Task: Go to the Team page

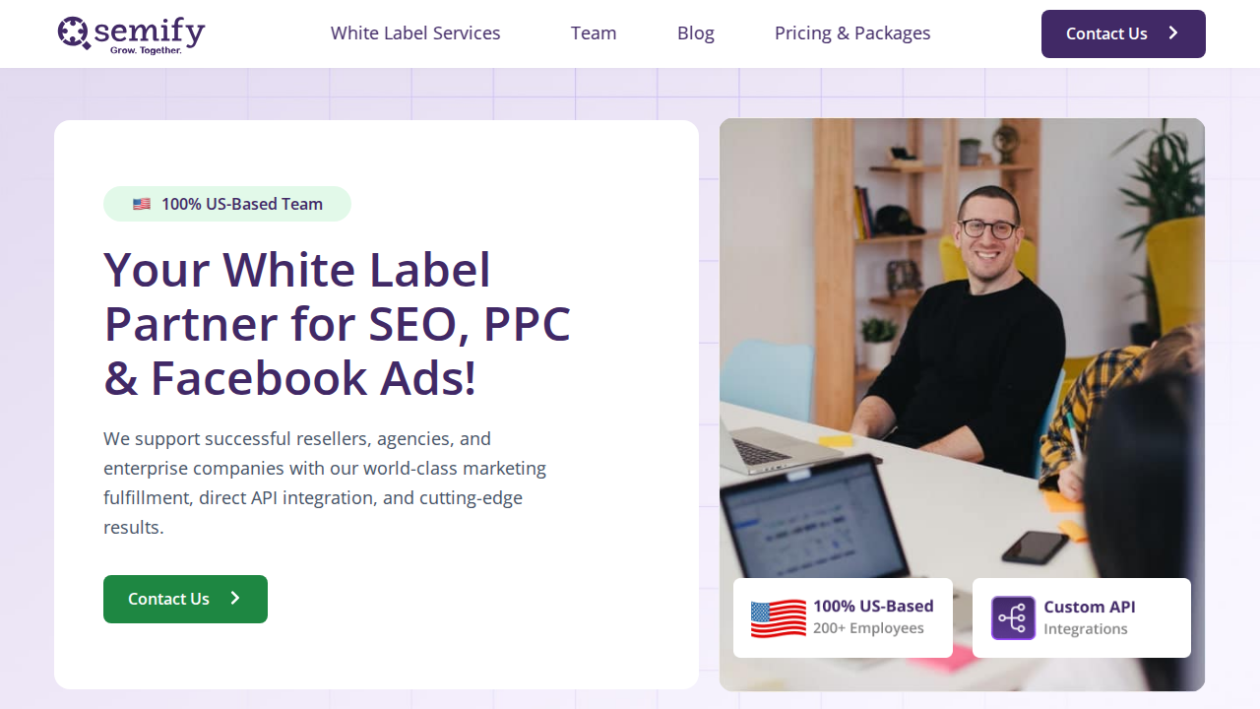Action: pos(594,33)
